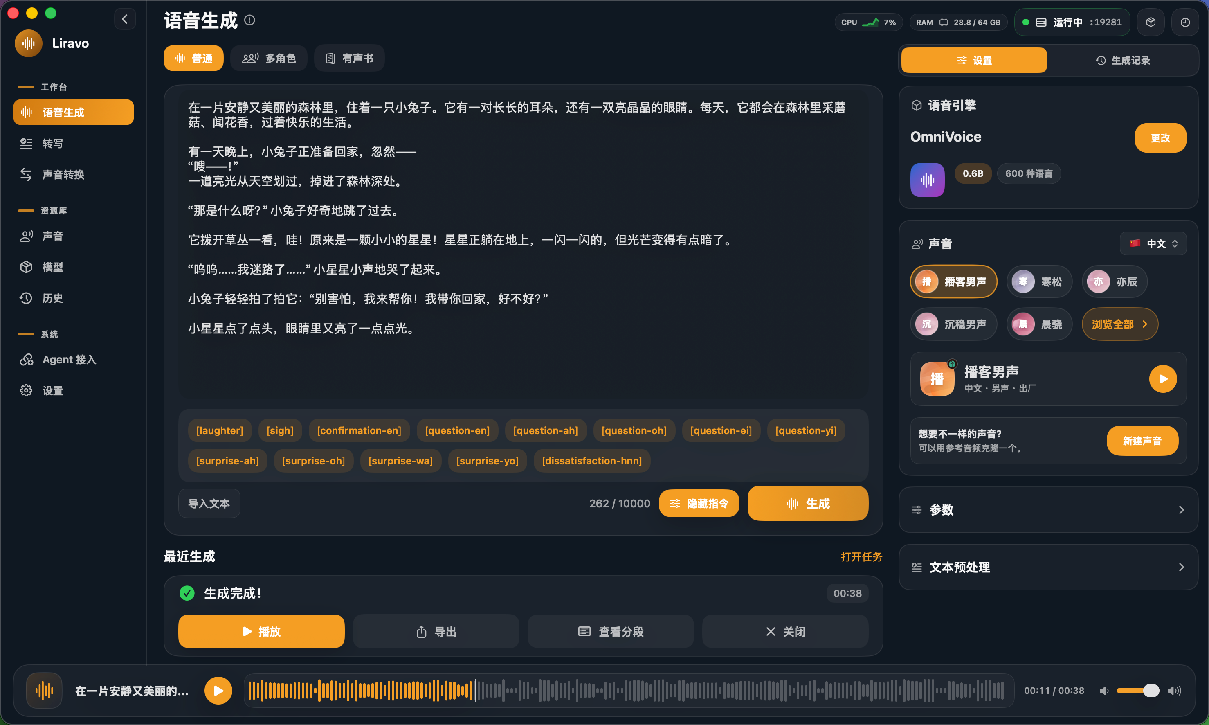1209x725 pixels.
Task: Expand the 参数 section
Action: point(1048,509)
